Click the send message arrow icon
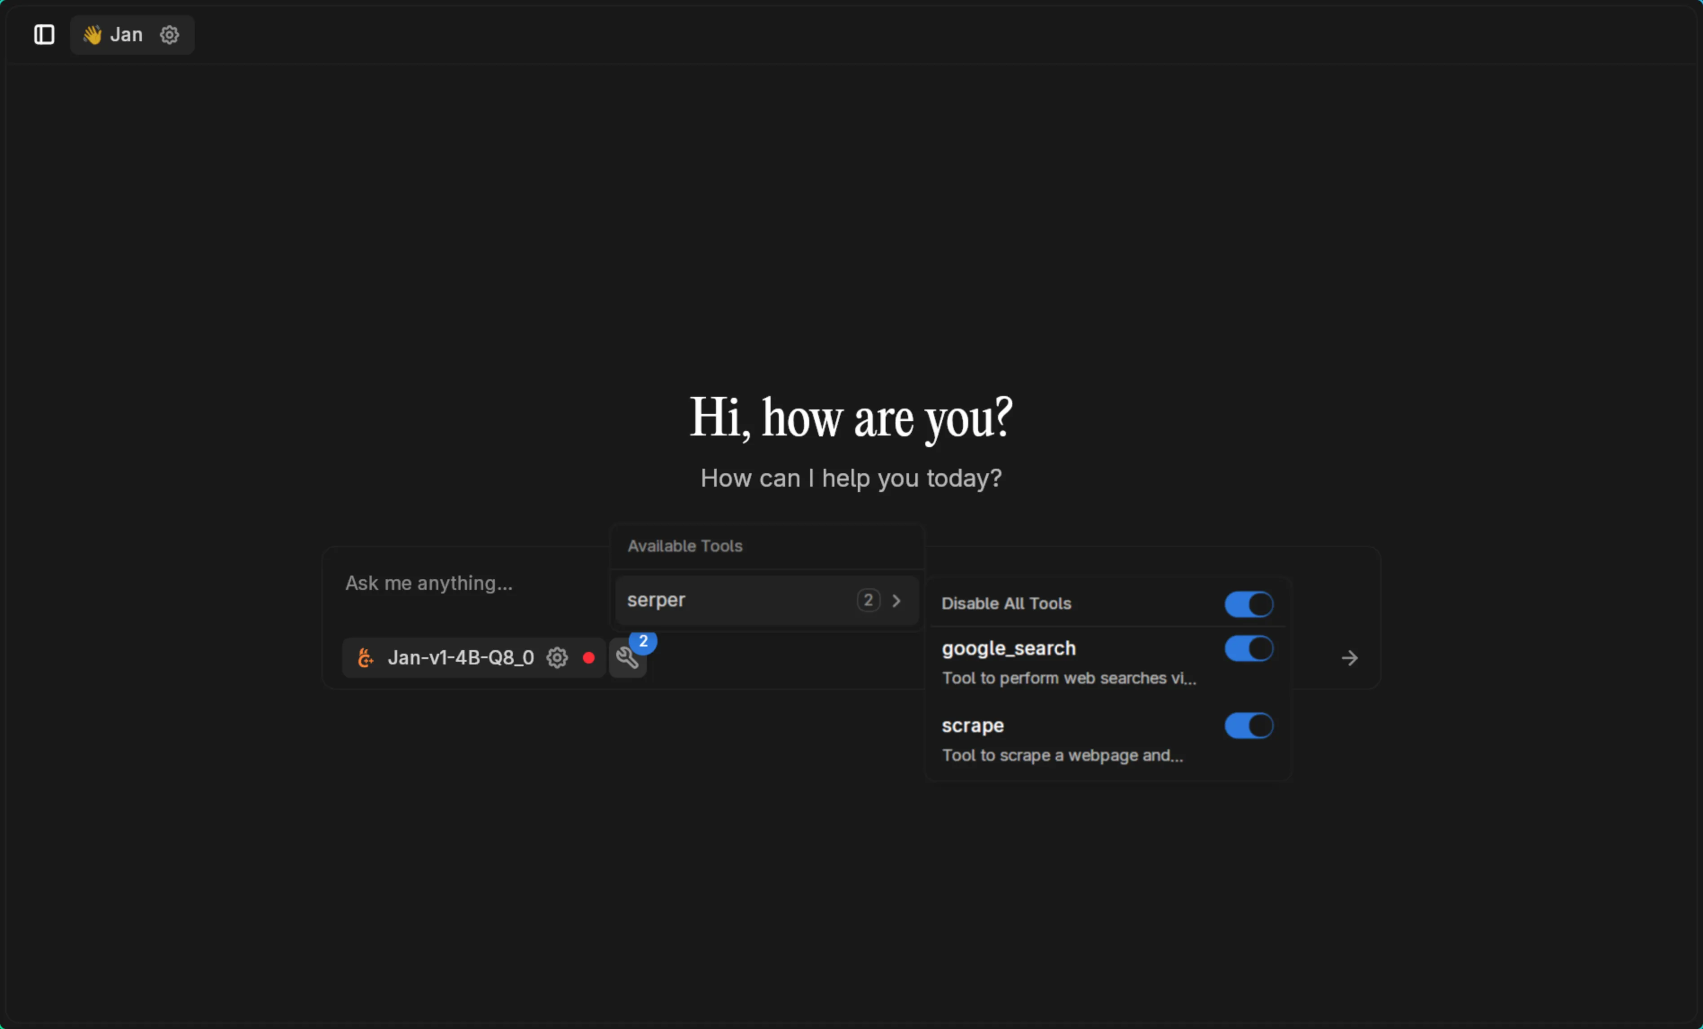 pos(1349,657)
